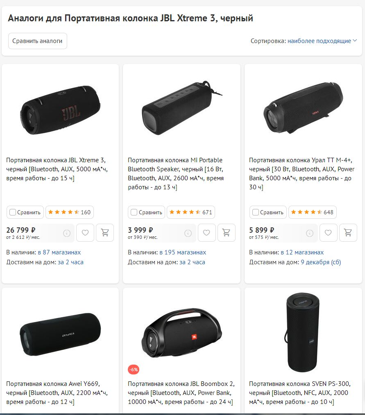Image resolution: width=365 pixels, height=415 pixels.
Task: Show credit info icon for 5 899 ₽
Action: tap(310, 233)
